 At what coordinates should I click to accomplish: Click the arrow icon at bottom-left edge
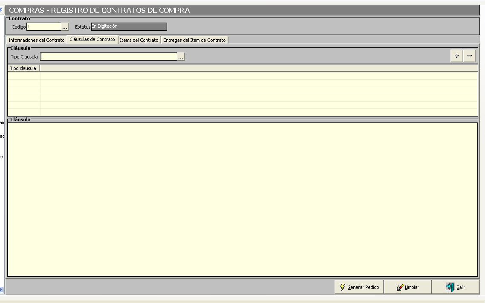2,289
